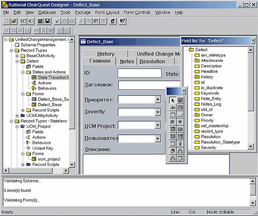Open the Severity dropdown on the form
The image size is (258, 216).
tap(158, 112)
